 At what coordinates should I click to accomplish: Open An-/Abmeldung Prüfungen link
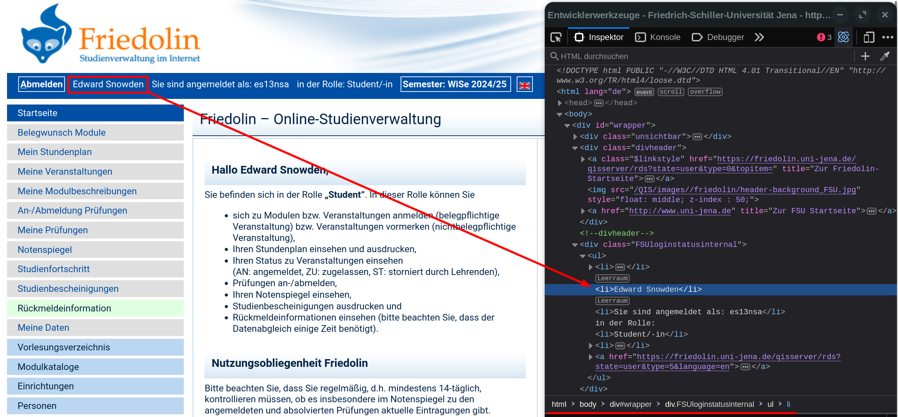coord(95,210)
